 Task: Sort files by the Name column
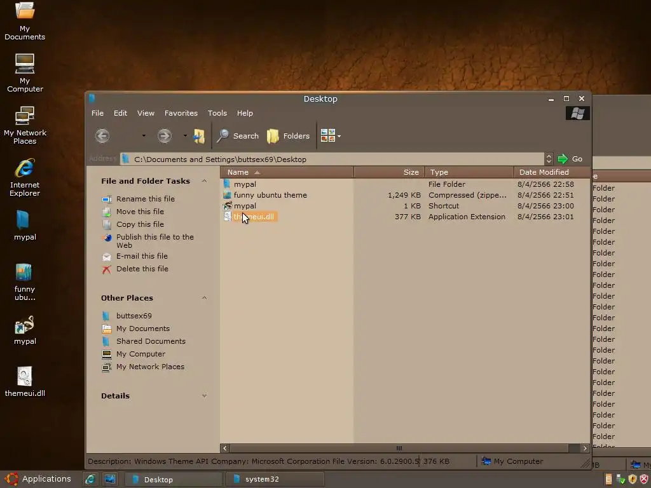(x=287, y=172)
